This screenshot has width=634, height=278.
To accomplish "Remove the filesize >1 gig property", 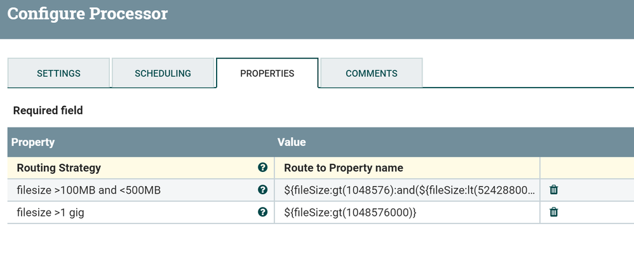I will pos(553,212).
